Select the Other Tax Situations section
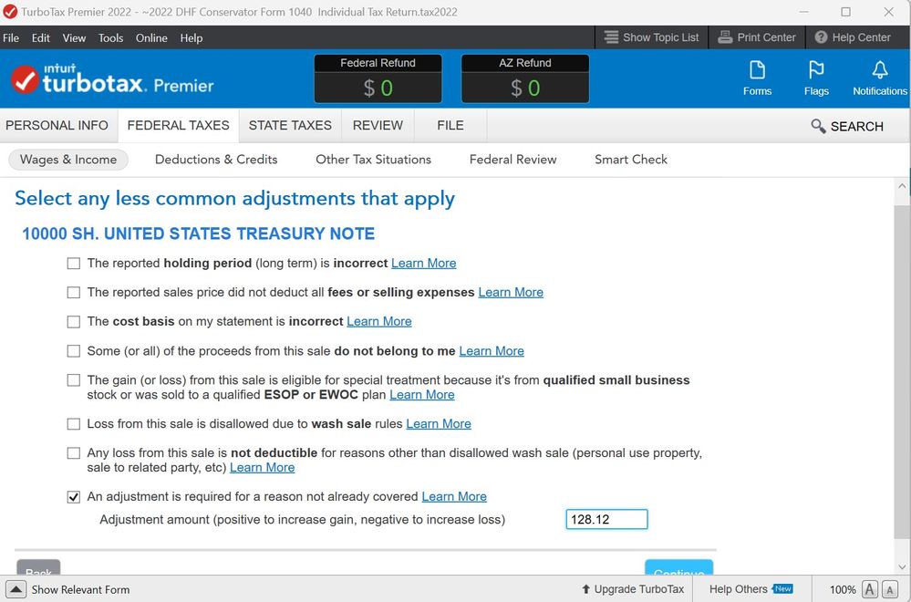This screenshot has height=602, width=911. click(374, 160)
